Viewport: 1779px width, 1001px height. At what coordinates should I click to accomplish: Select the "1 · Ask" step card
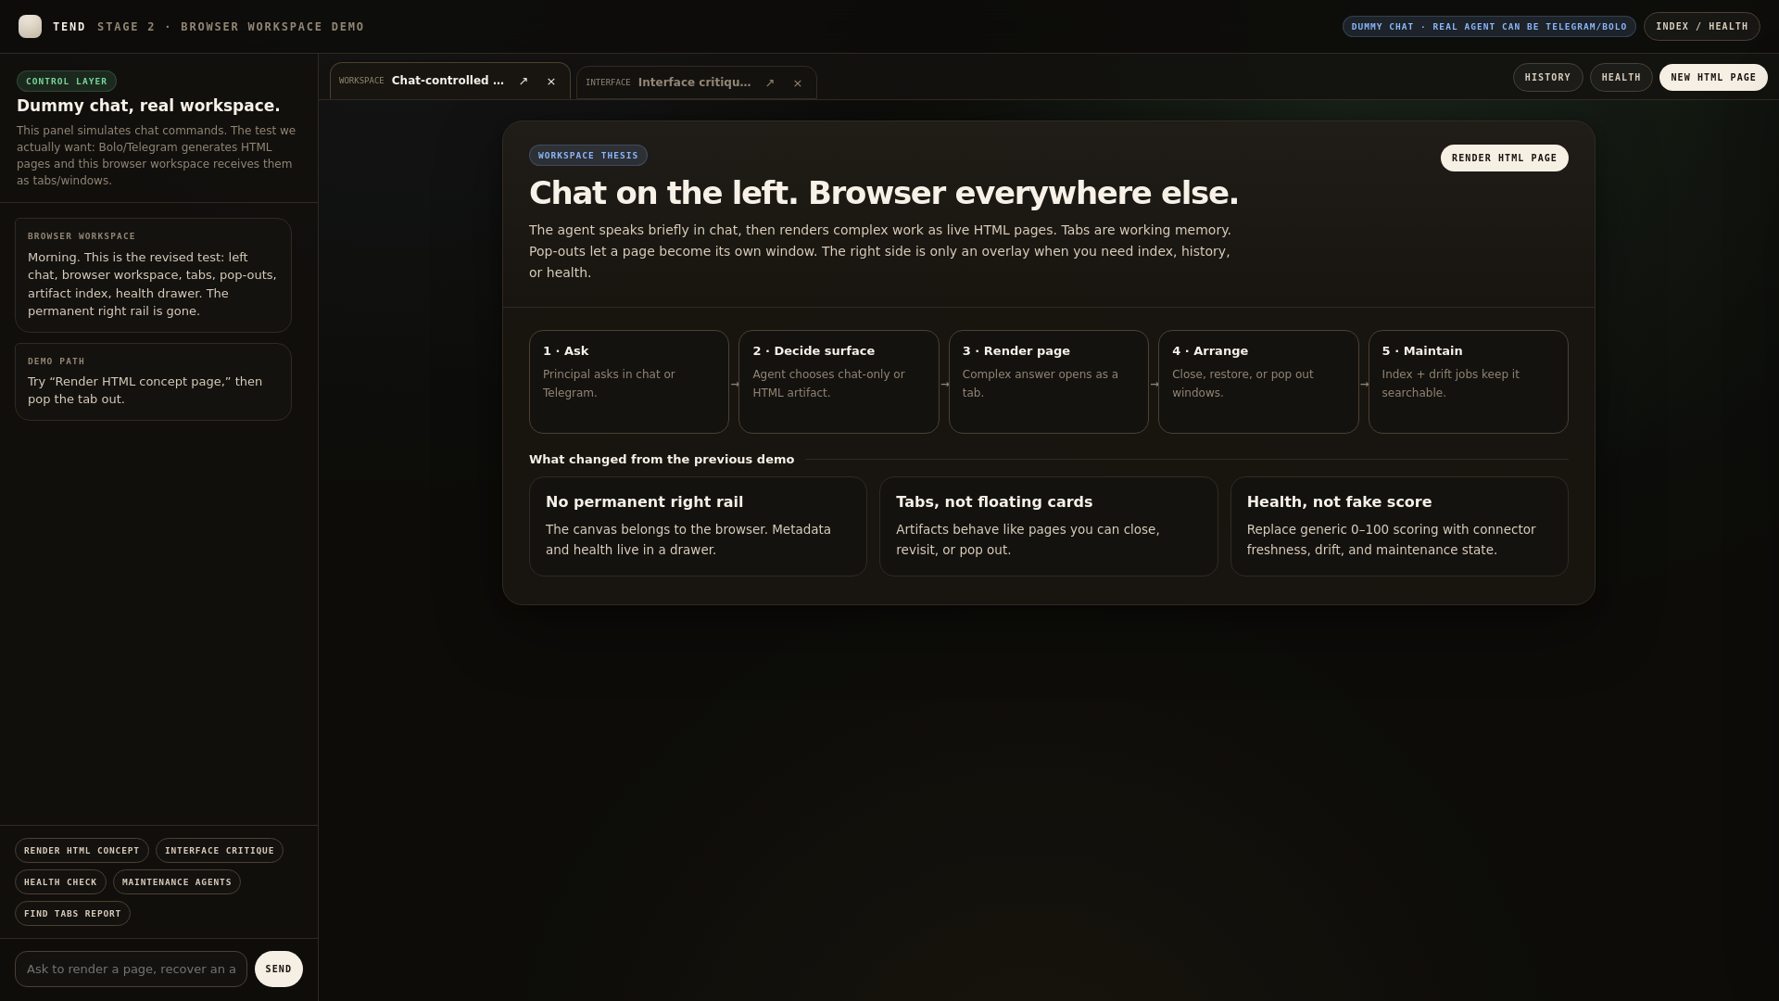point(629,382)
